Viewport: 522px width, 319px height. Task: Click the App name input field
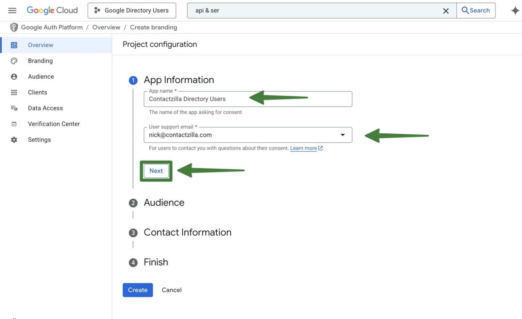coord(248,99)
